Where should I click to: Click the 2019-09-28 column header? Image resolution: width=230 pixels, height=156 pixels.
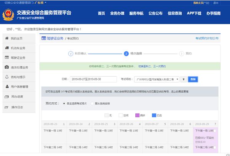(181, 124)
